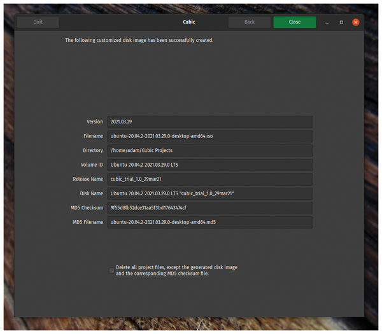The image size is (382, 334).
Task: Click the MD5 Filename field ending .md5
Action: (x=210, y=222)
